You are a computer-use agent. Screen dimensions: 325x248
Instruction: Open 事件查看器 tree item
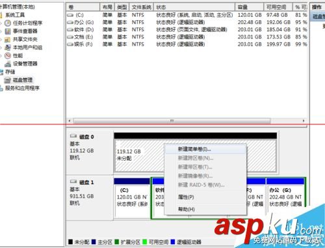(25, 31)
